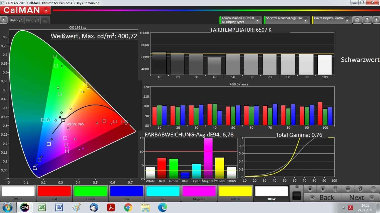Click the blank round button after refresh
The height and width of the screenshot is (213, 380).
pyautogui.click(x=373, y=189)
